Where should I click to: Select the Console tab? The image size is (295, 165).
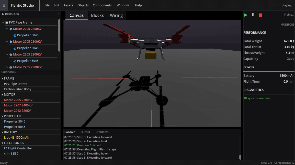70,132
